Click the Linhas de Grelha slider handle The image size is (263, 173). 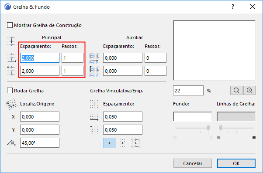tap(221, 128)
